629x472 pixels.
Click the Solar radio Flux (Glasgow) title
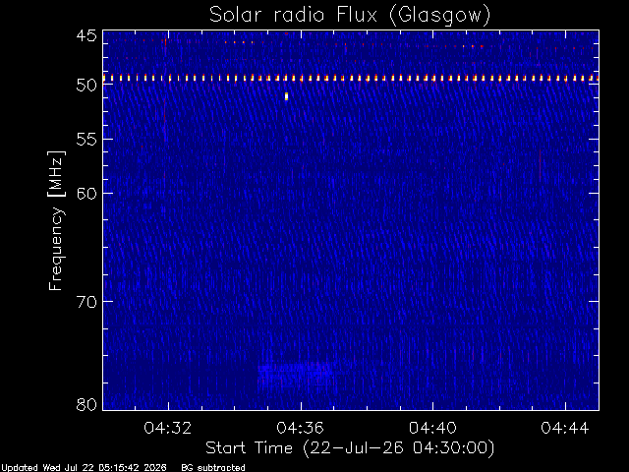point(350,16)
